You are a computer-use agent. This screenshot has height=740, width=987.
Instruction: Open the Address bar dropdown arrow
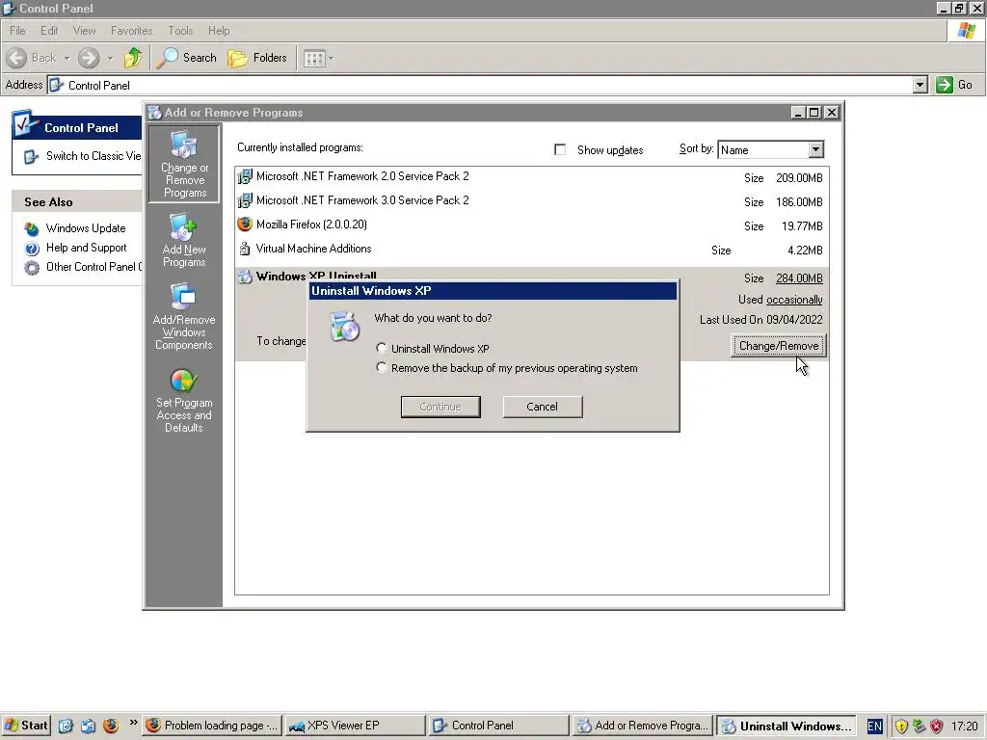pos(920,85)
